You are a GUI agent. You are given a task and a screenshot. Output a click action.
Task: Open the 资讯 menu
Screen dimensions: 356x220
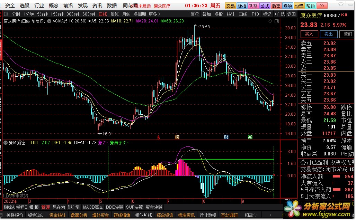click(97, 6)
